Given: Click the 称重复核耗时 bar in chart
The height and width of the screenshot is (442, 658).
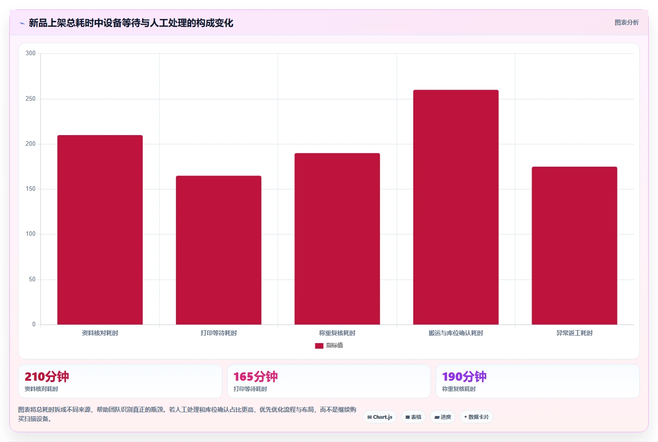Looking at the screenshot, I should (x=337, y=239).
